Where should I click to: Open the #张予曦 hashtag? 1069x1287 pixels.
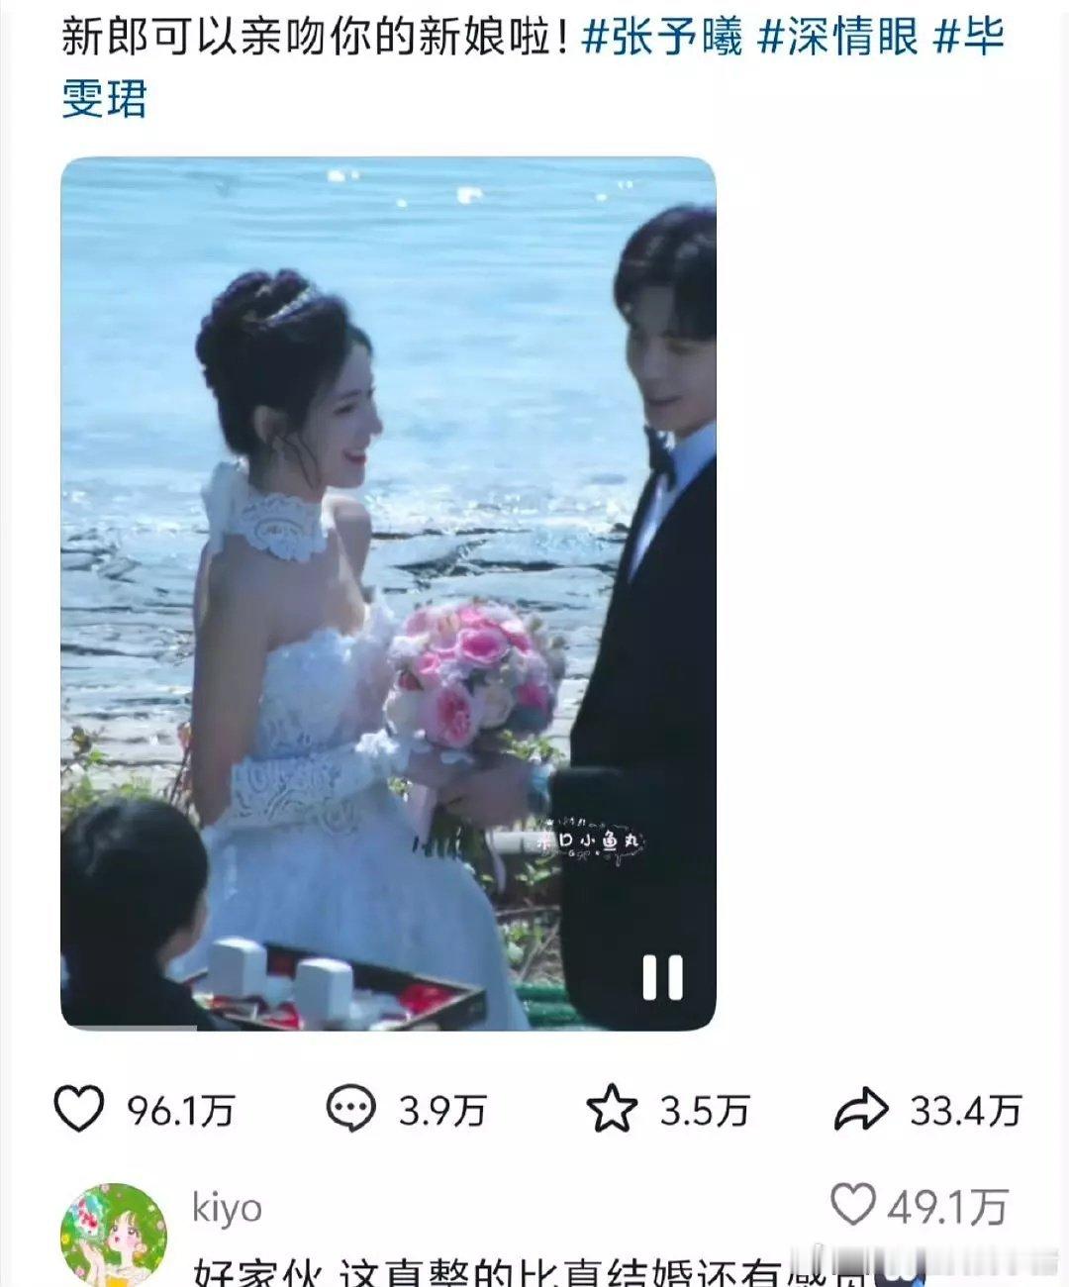(x=661, y=39)
